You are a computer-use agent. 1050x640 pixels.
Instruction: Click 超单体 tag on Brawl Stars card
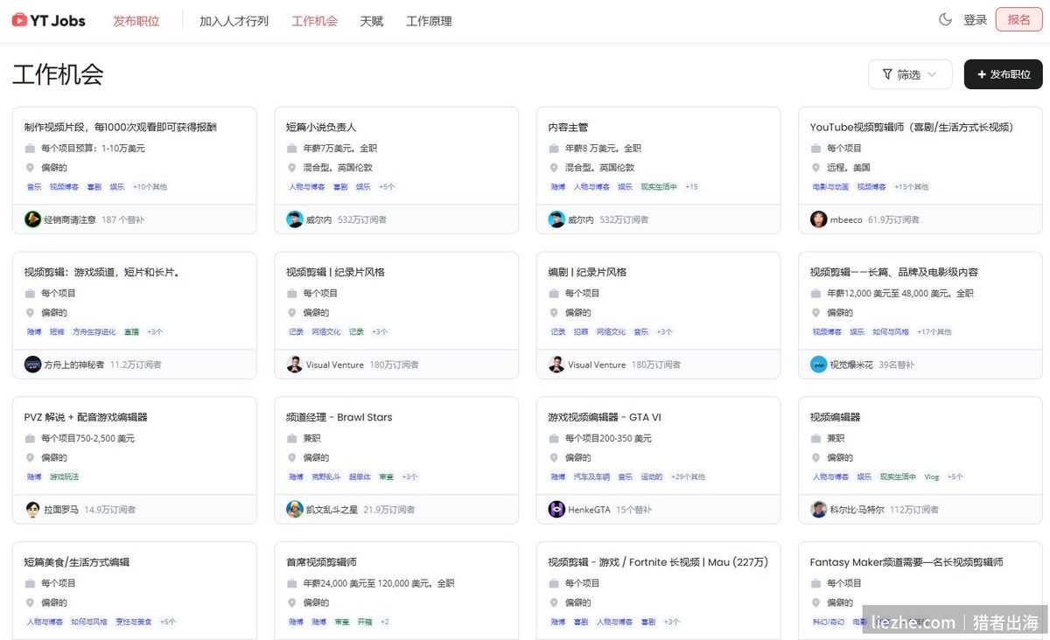tap(360, 477)
